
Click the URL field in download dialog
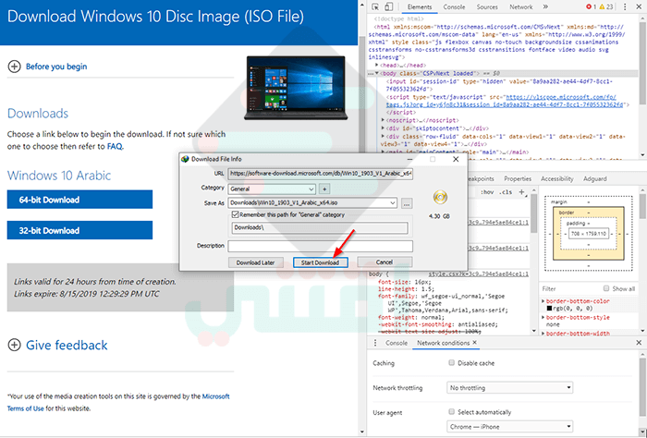[320, 174]
